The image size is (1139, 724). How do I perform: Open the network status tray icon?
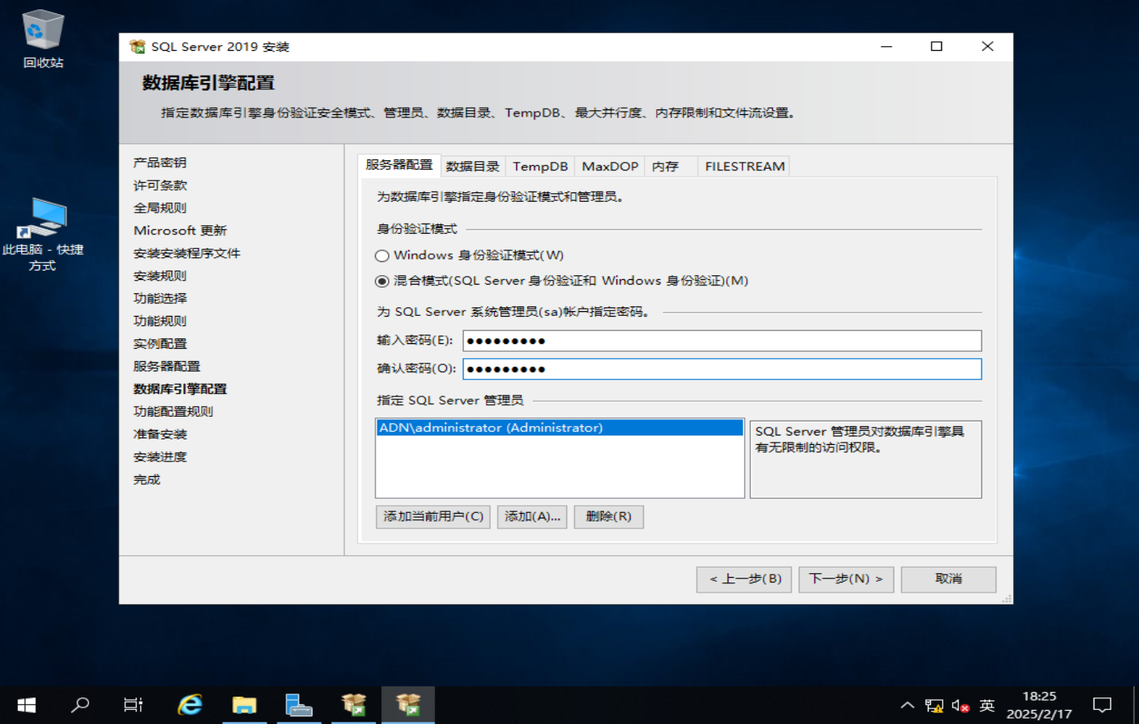[x=934, y=705]
